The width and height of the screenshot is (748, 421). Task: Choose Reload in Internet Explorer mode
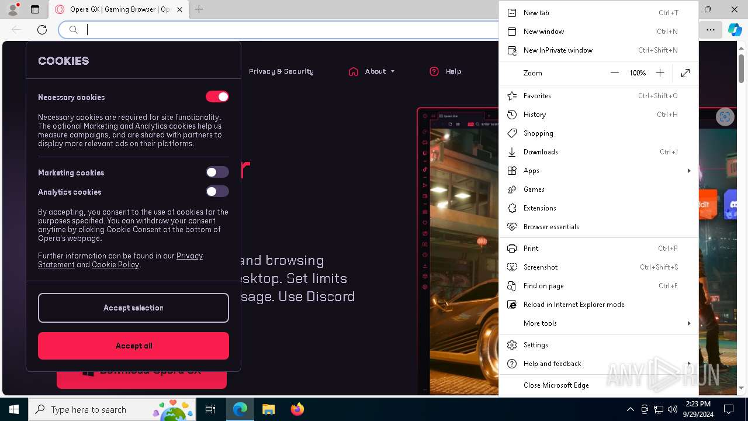[x=598, y=305]
